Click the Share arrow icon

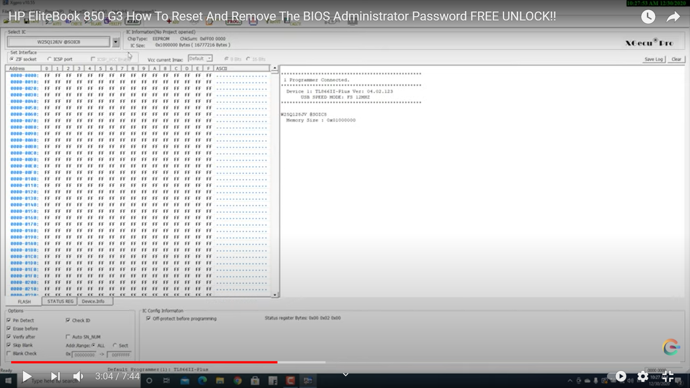(673, 17)
